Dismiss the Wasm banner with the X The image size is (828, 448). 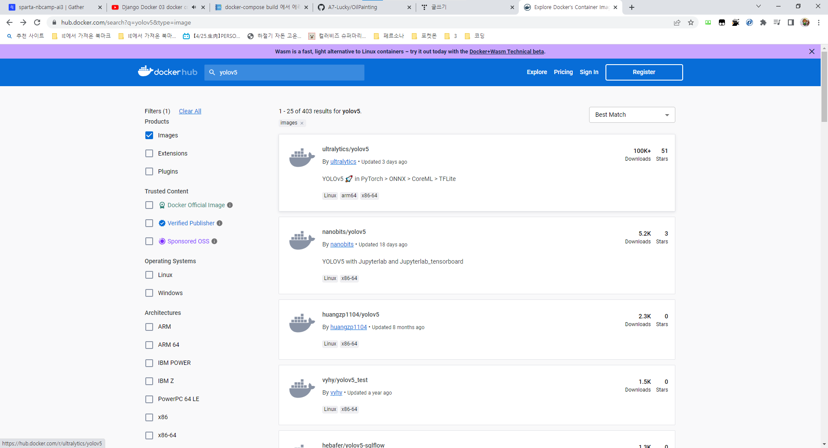812,51
